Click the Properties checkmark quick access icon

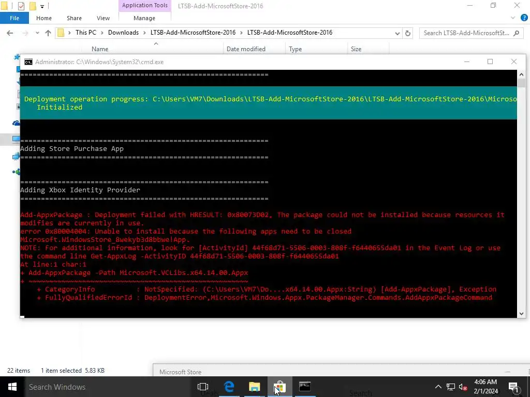click(x=21, y=6)
